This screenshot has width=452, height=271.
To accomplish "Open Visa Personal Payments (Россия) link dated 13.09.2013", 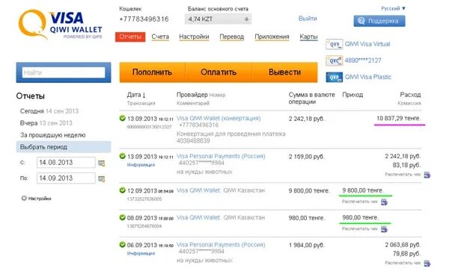I will pos(221,156).
